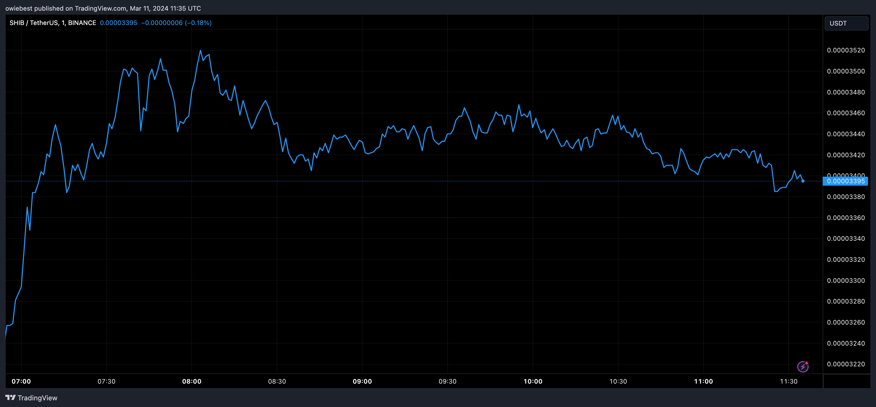Select the 07:00 time axis label

21,381
